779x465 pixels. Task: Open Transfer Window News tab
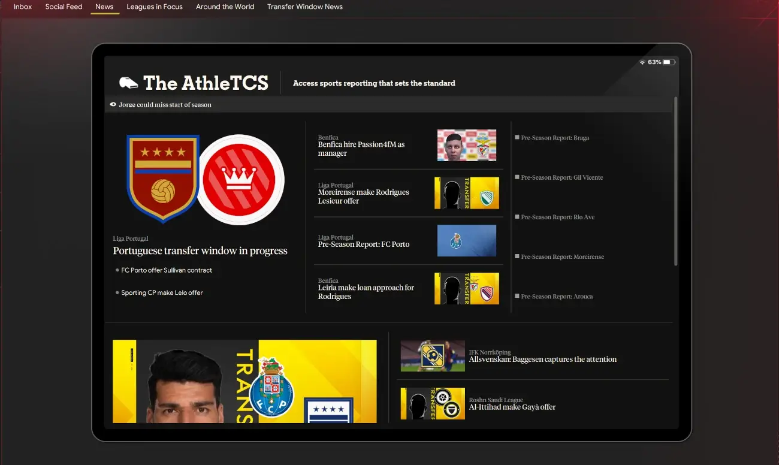click(305, 7)
